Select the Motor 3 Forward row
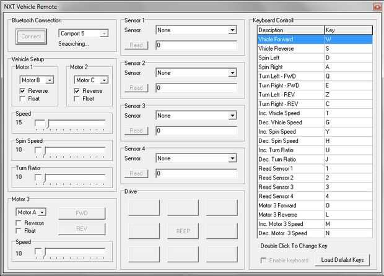 point(315,205)
